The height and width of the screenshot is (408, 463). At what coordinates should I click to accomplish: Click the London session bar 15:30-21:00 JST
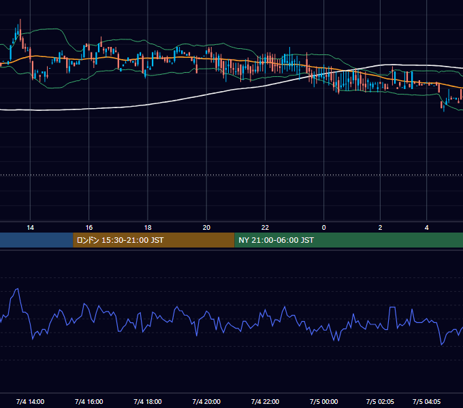click(x=154, y=240)
